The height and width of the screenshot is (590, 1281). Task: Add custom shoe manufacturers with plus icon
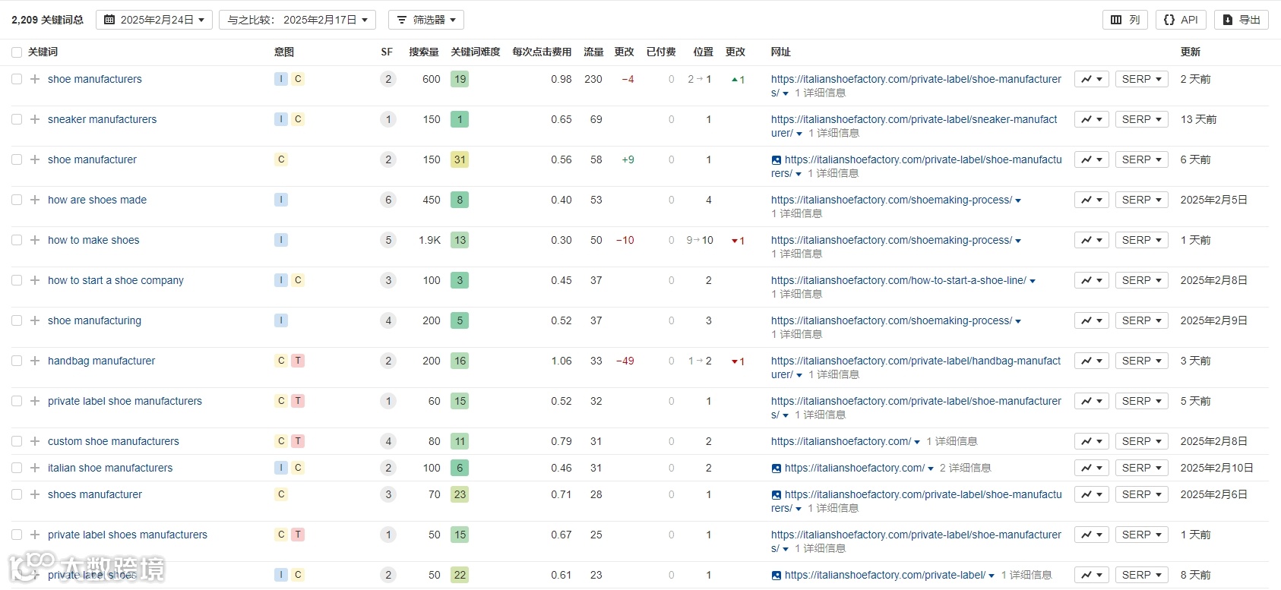pyautogui.click(x=35, y=441)
